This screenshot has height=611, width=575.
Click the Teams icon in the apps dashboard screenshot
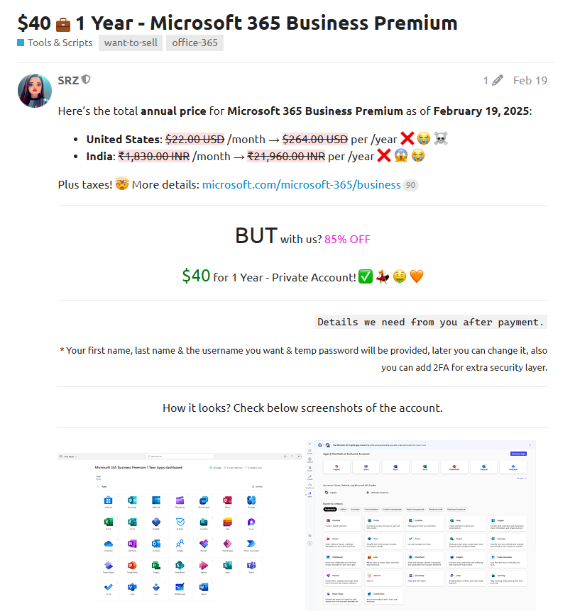click(251, 566)
